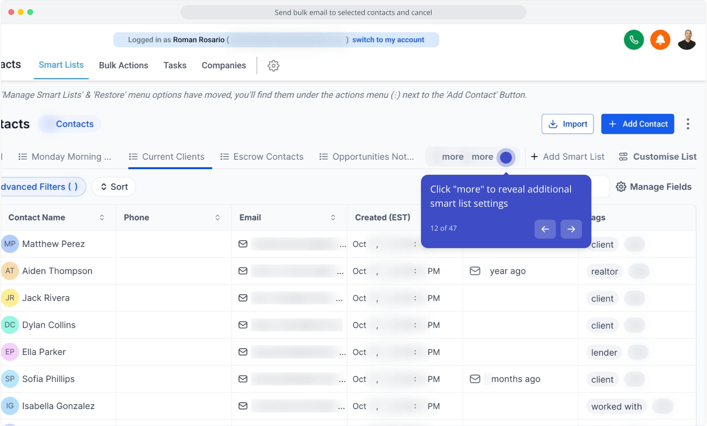Viewport: 707px width, 426px height.
Task: Sort by Contact Name column
Action: click(102, 218)
